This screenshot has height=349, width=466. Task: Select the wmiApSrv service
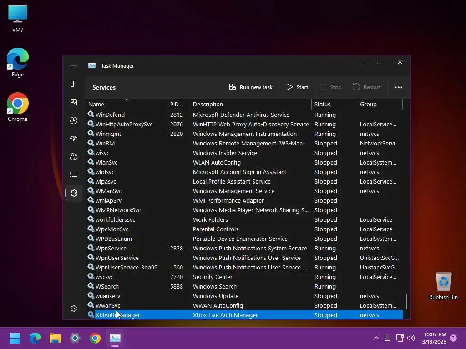coord(244,200)
